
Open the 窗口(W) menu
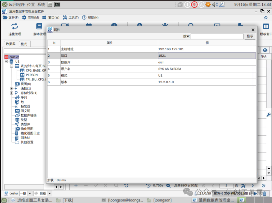(51, 18)
